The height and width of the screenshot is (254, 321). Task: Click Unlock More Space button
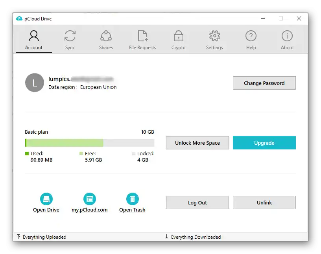[197, 143]
